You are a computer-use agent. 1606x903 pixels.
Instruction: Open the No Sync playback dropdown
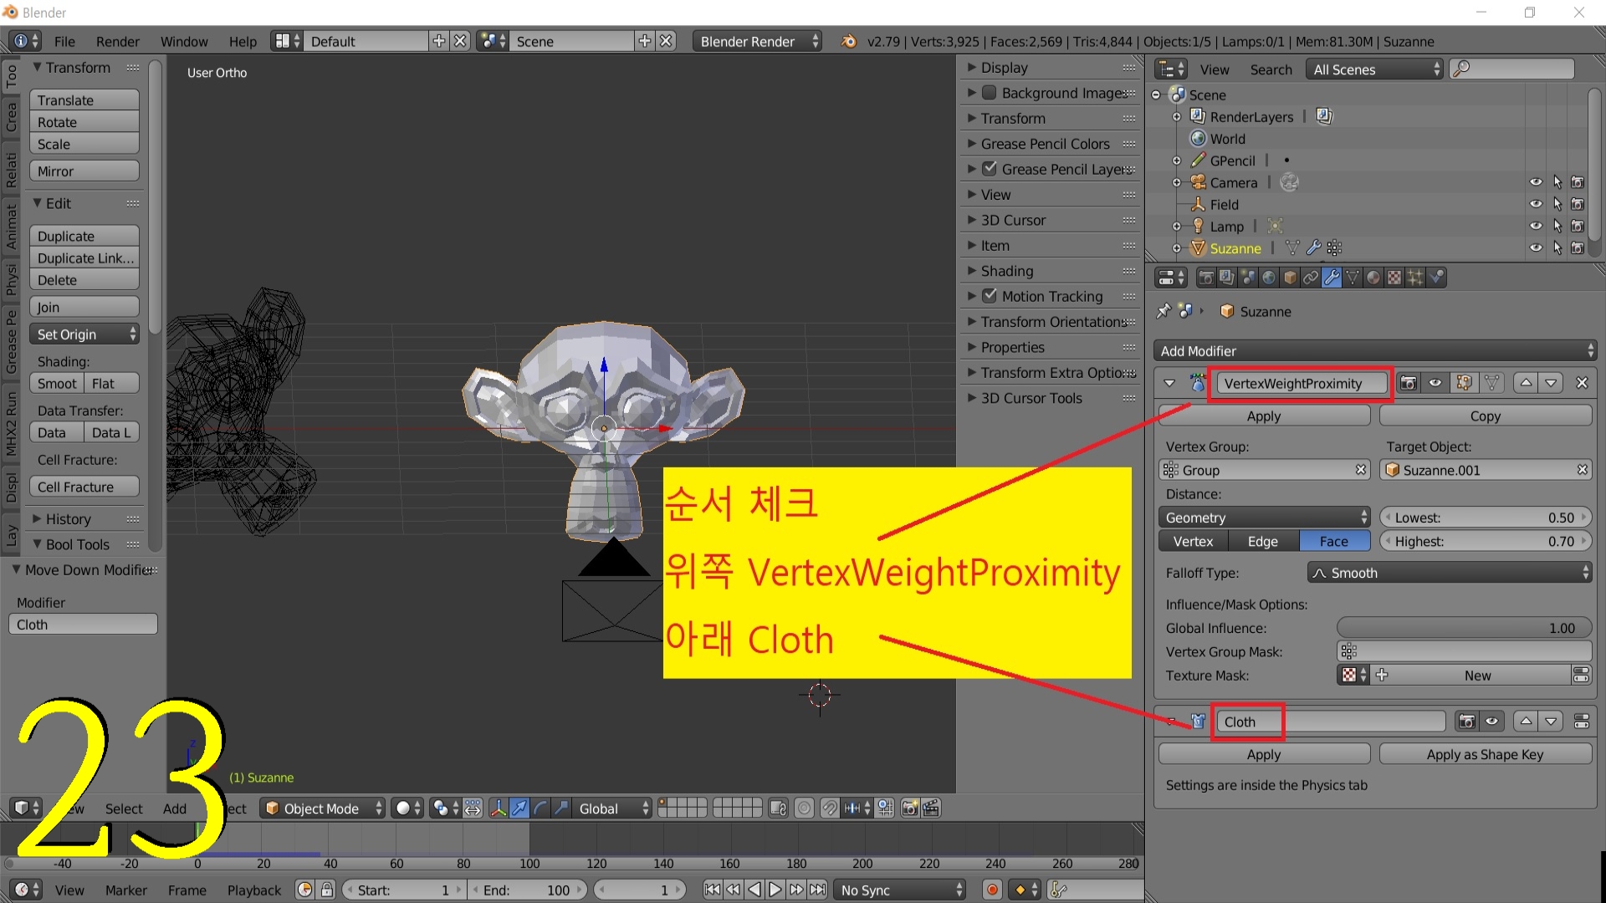[900, 890]
